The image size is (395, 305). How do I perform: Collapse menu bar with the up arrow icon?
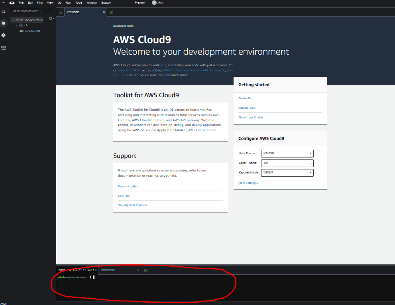click(x=4, y=2)
